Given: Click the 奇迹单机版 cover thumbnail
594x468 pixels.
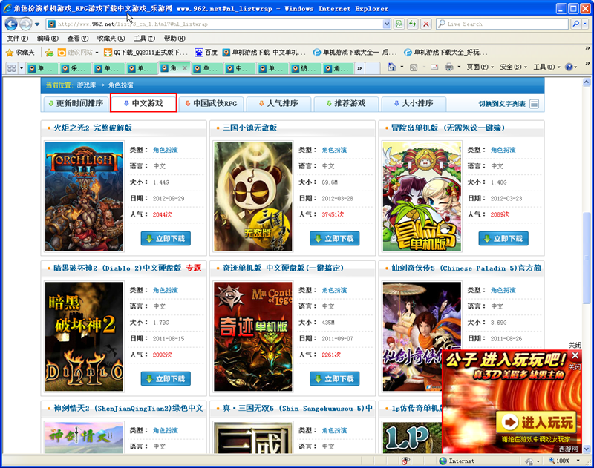Looking at the screenshot, I should [x=253, y=336].
